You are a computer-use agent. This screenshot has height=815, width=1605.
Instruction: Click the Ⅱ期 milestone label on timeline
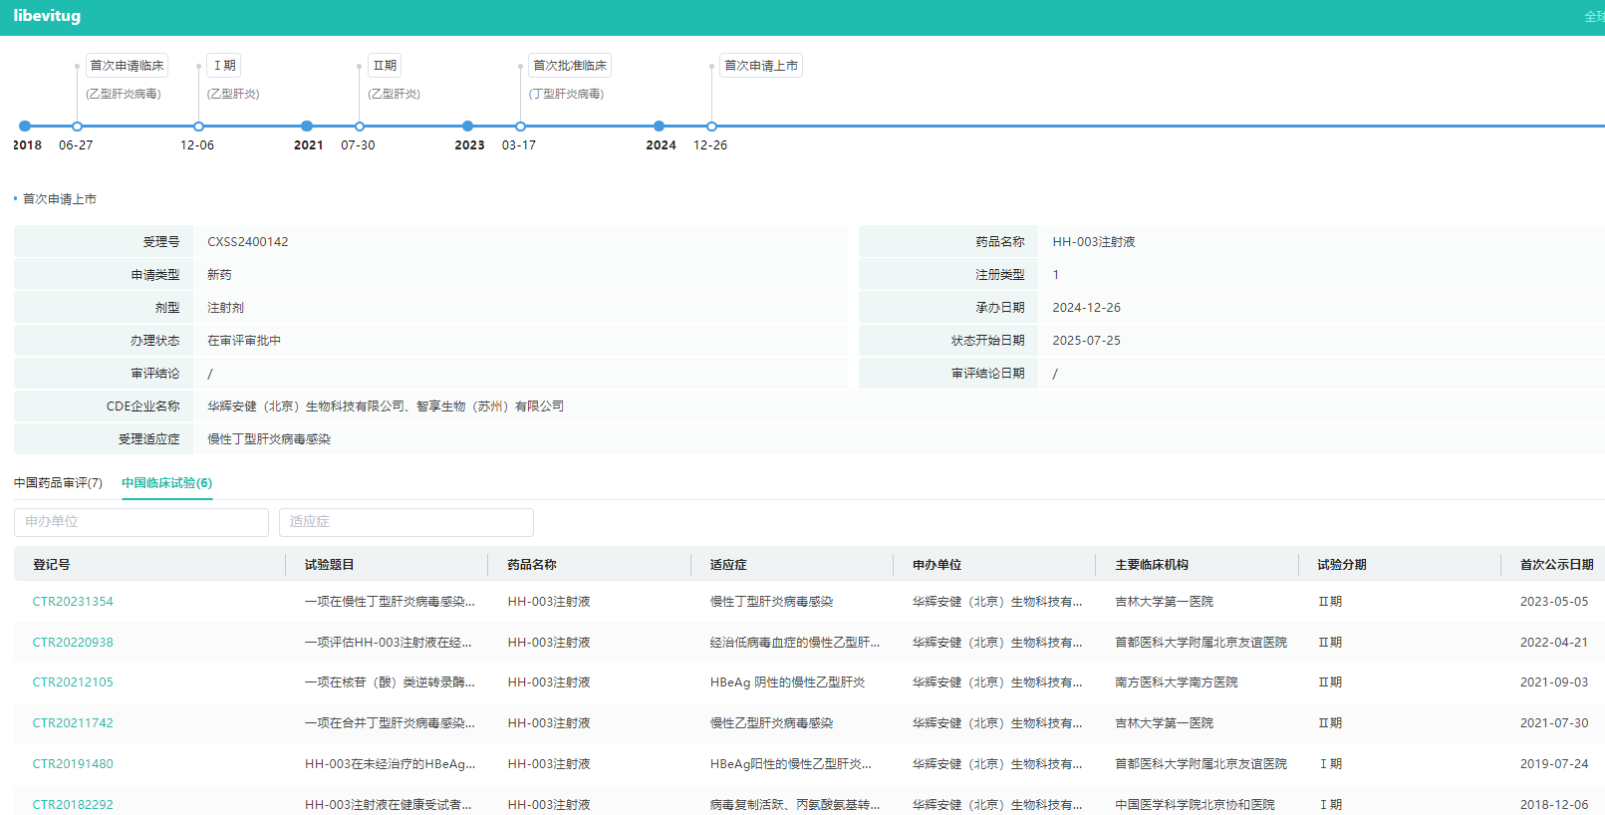(385, 66)
